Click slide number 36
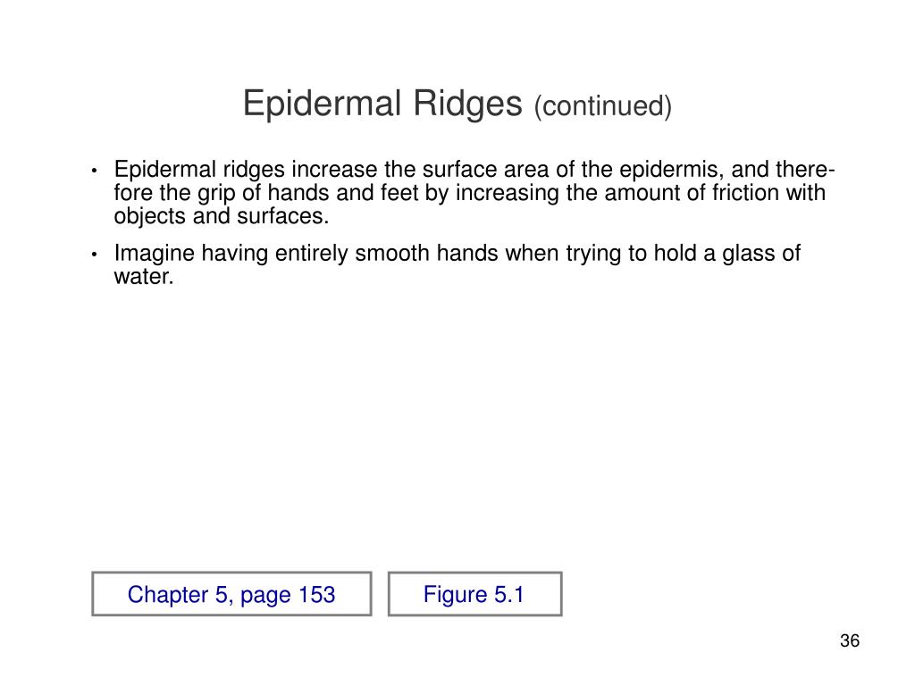 click(x=850, y=640)
